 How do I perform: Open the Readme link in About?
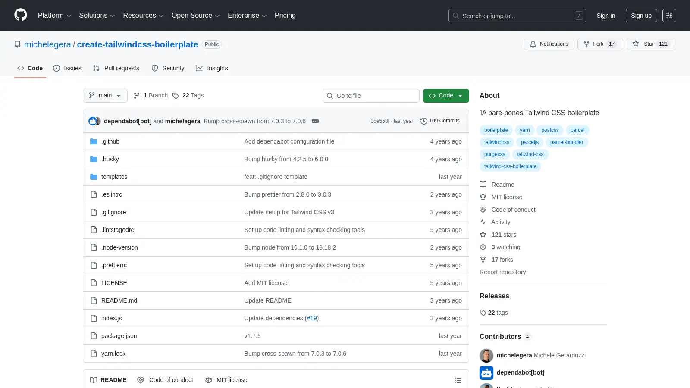[497, 185]
